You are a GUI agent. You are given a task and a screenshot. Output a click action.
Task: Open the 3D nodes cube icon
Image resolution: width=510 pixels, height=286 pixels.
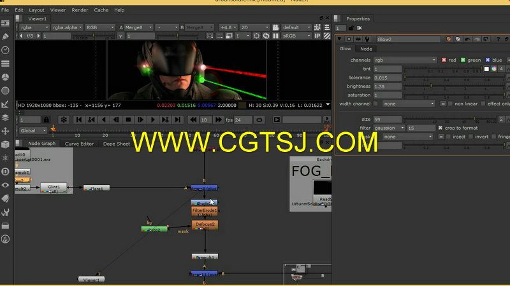5,145
